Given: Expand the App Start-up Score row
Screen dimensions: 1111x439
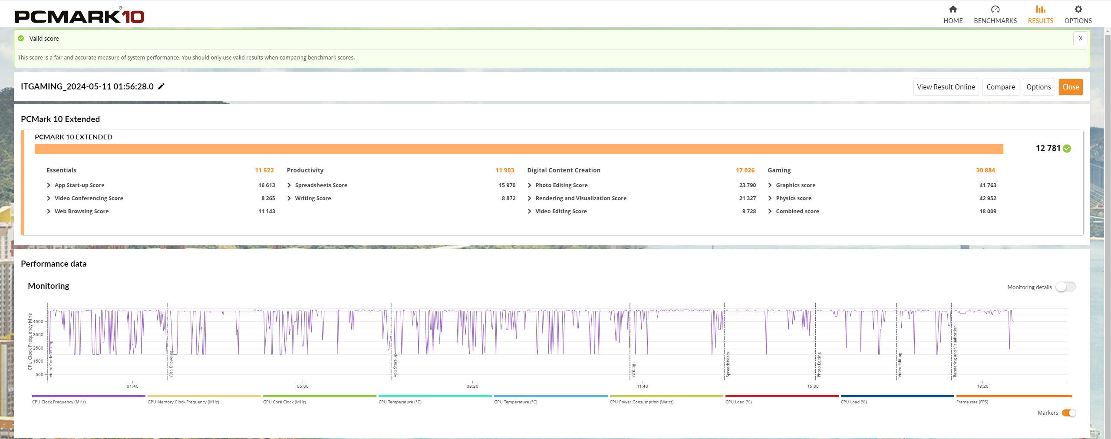Looking at the screenshot, I should 49,185.
